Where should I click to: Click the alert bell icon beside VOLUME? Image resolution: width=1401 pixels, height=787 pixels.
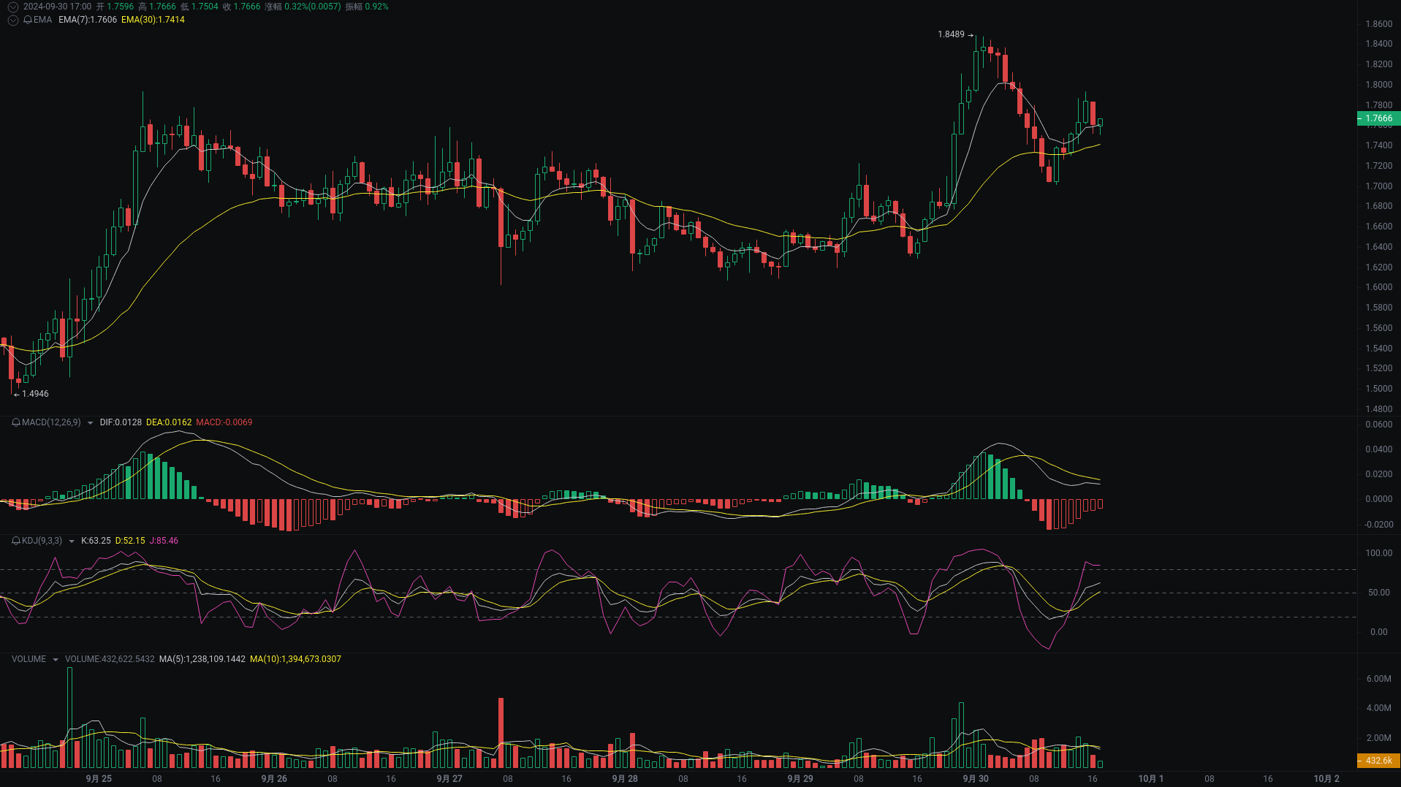tap(14, 658)
